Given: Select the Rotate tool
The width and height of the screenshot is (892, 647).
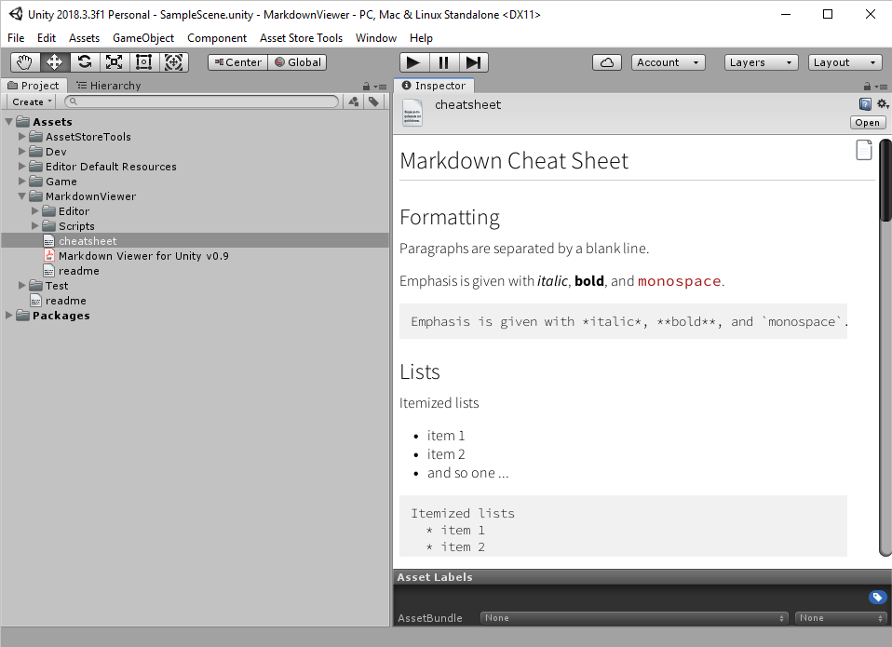Looking at the screenshot, I should [85, 62].
